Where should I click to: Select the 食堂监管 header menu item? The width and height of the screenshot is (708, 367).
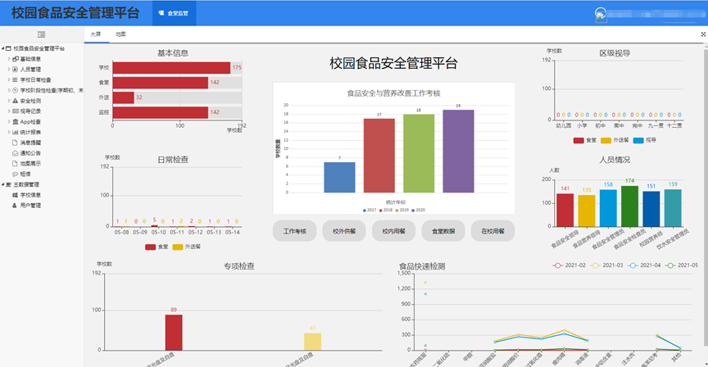pos(175,14)
